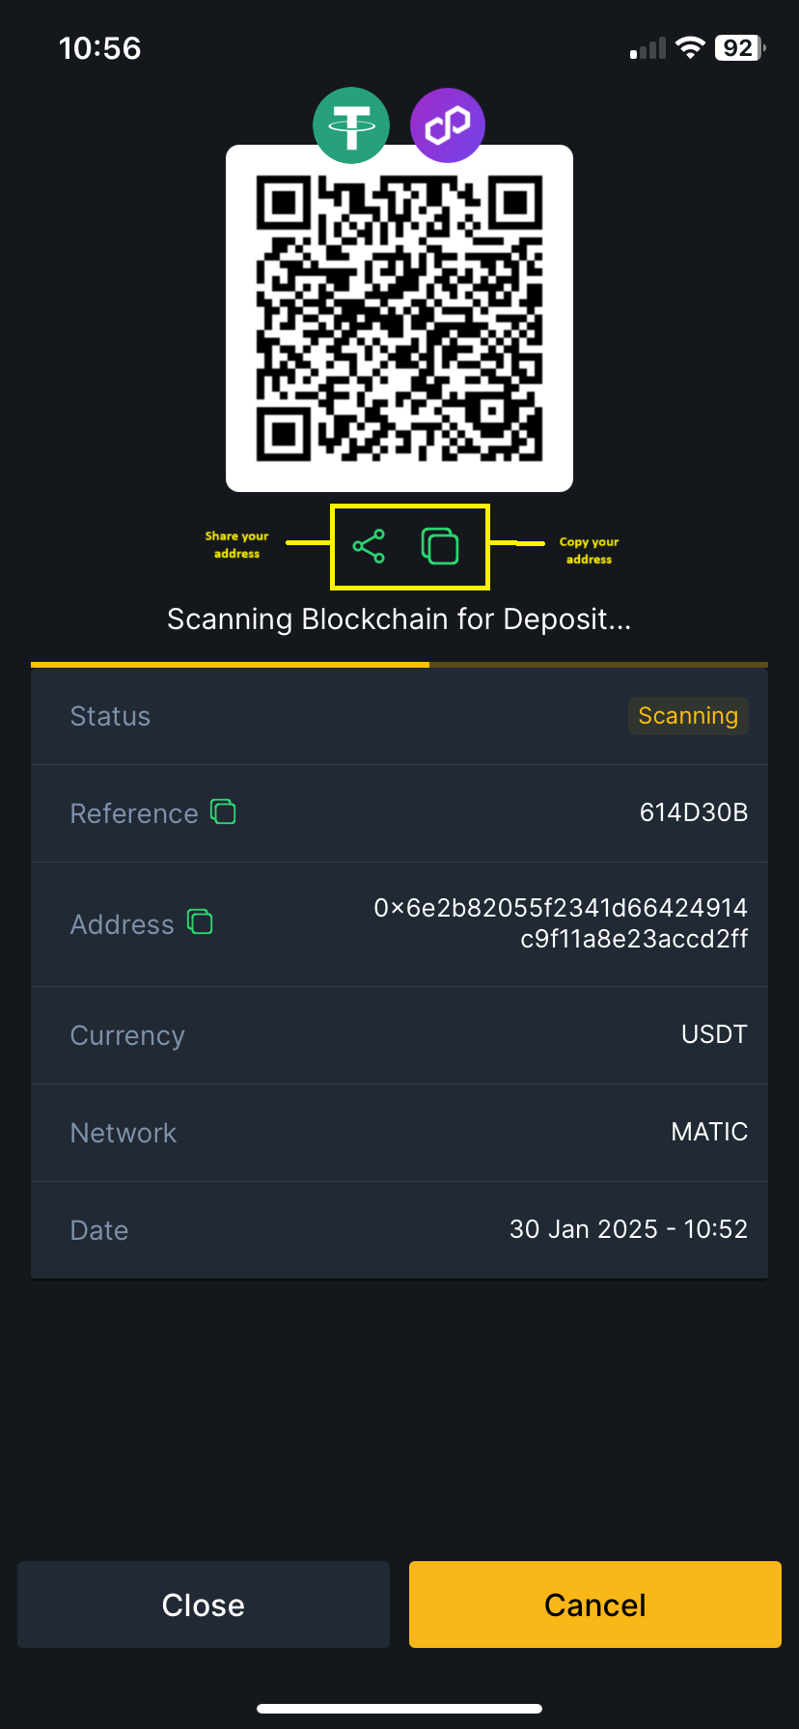Tap the deposit QR code
The width and height of the screenshot is (799, 1729).
(x=399, y=318)
